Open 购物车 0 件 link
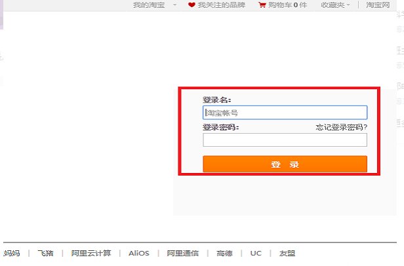 pyautogui.click(x=287, y=5)
